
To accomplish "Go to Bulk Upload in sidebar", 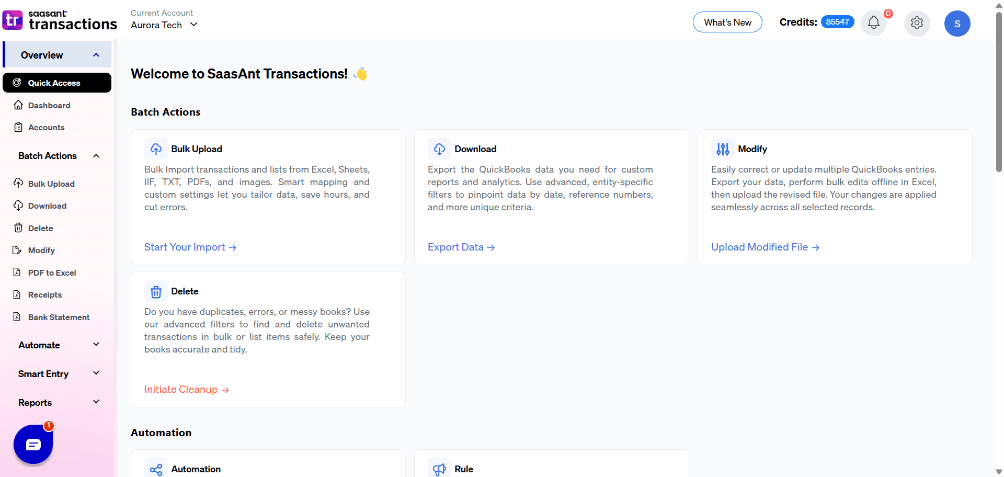I will (51, 184).
